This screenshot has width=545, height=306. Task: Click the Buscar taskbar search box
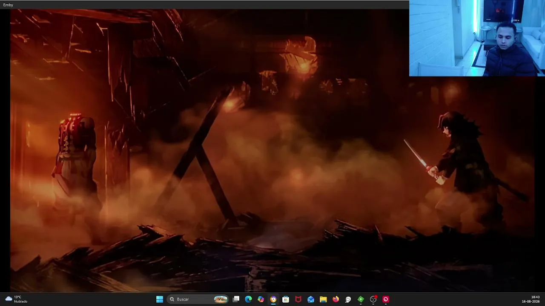tap(198, 299)
